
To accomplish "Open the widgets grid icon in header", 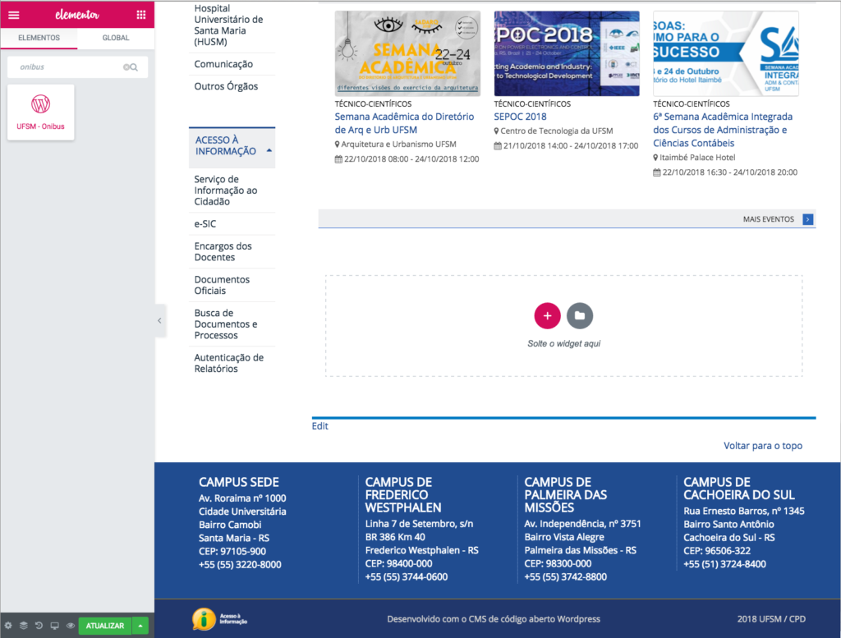I will point(141,14).
